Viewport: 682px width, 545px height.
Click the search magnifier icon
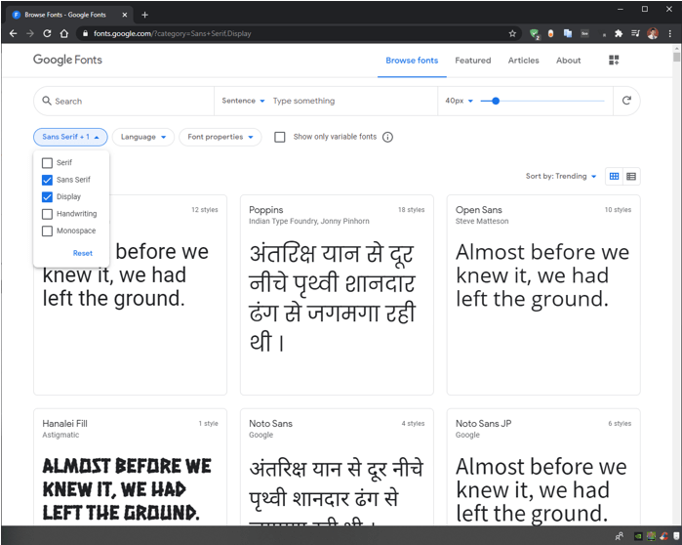[47, 101]
